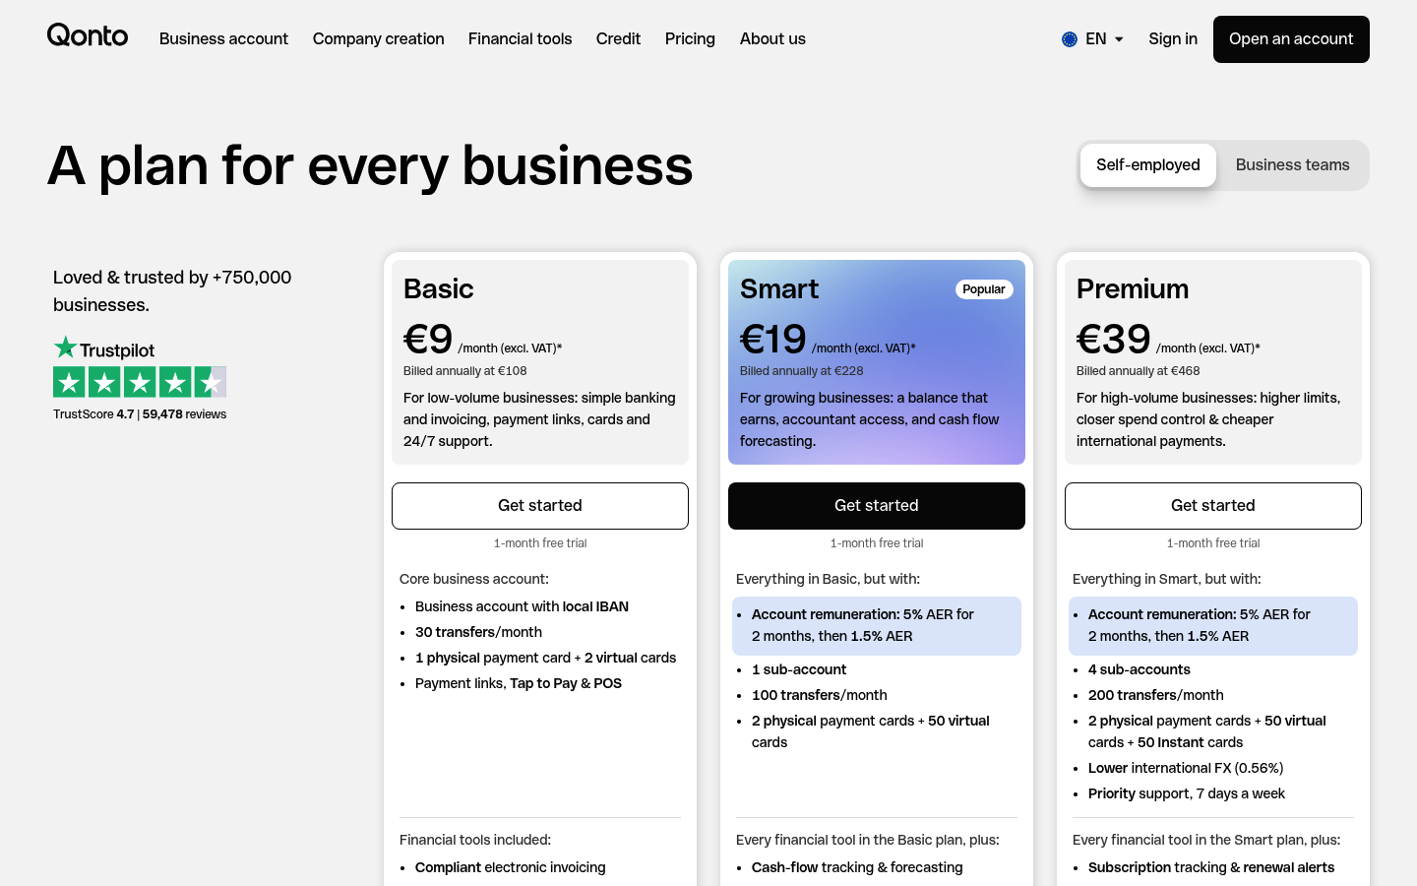This screenshot has height=886, width=1417.
Task: Click '1 sub-account' in Smart list
Action: click(799, 669)
